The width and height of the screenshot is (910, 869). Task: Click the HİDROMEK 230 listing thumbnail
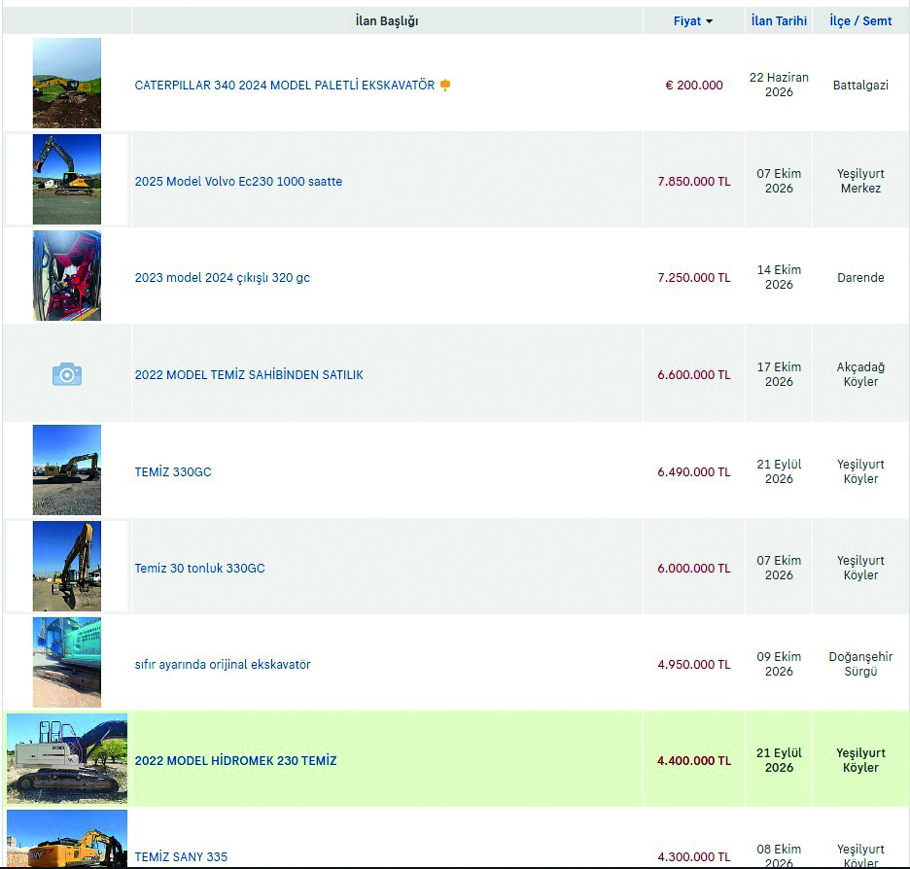[x=67, y=759]
